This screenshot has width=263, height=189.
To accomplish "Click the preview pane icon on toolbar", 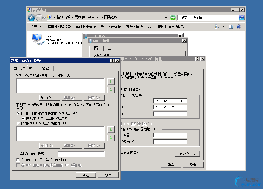I will pos(231,26).
